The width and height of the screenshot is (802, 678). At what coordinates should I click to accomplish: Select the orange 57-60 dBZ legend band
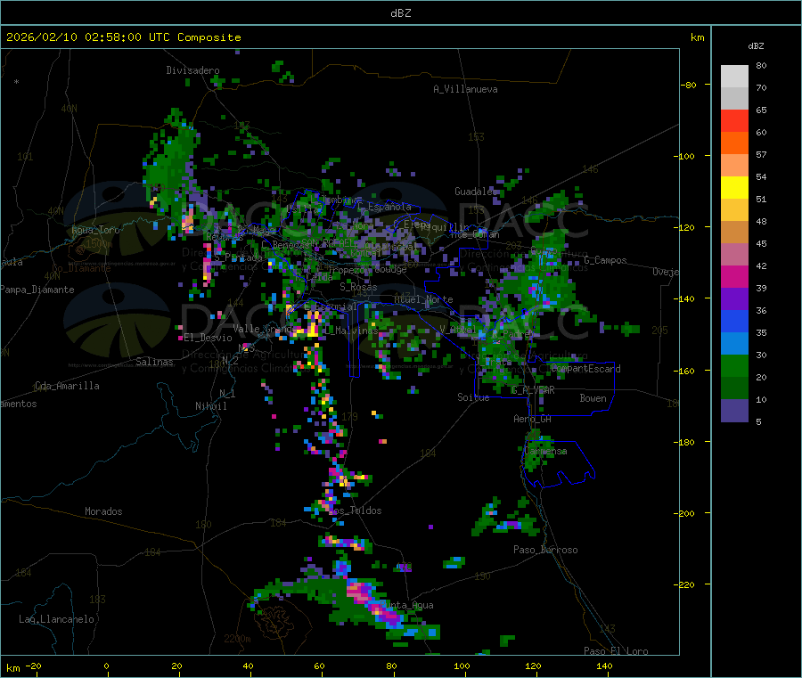point(734,143)
